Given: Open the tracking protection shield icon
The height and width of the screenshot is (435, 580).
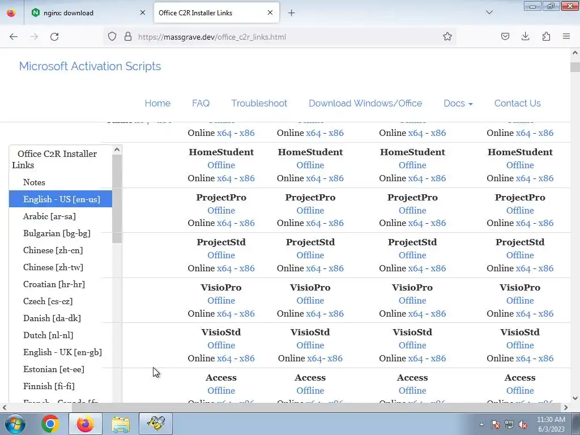Looking at the screenshot, I should coord(112,37).
